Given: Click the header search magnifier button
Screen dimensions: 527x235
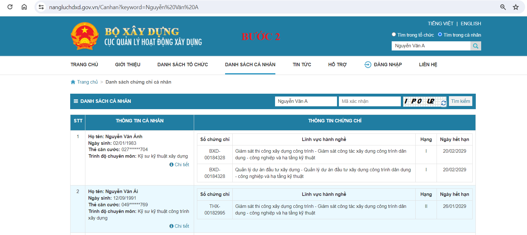Looking at the screenshot, I should click(475, 46).
